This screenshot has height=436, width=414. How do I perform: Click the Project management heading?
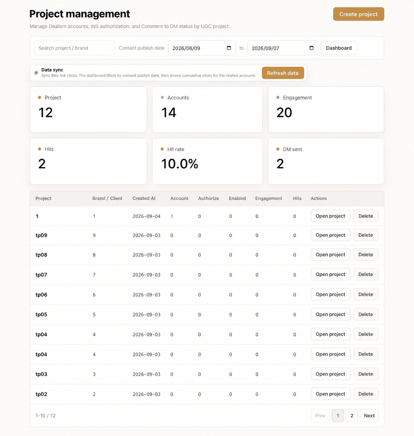pyautogui.click(x=80, y=14)
